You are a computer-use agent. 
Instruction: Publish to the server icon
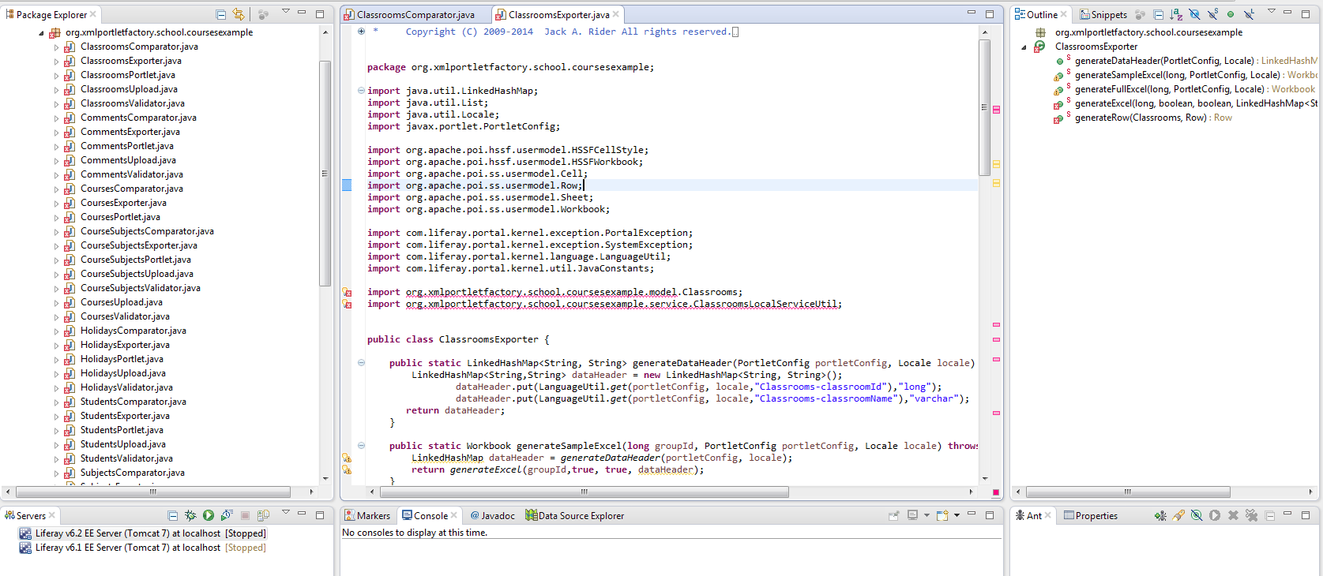click(x=263, y=515)
